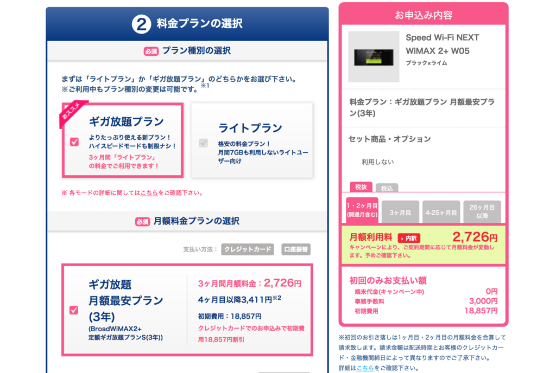This screenshot has width=556, height=373.
Task: Select 口座振替 payment method
Action: coord(296,249)
